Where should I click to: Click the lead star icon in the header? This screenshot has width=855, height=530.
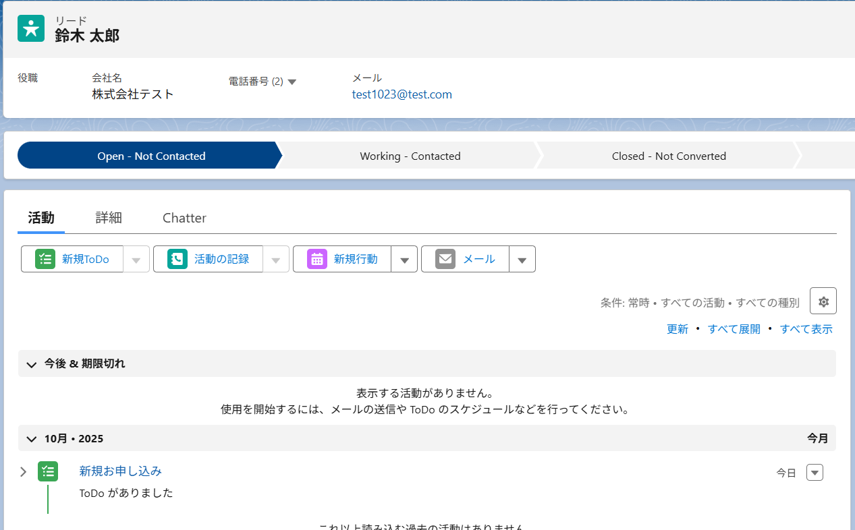pyautogui.click(x=31, y=28)
